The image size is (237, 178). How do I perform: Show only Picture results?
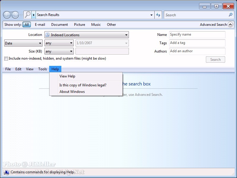79,25
